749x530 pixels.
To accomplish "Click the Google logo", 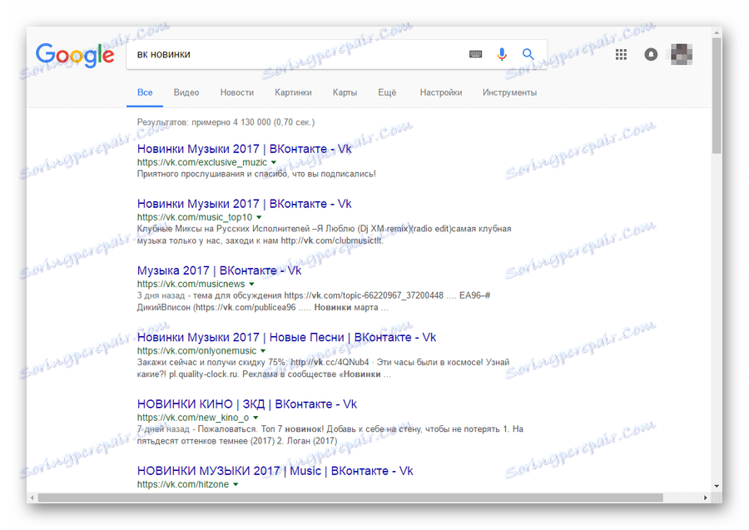I will pos(76,53).
